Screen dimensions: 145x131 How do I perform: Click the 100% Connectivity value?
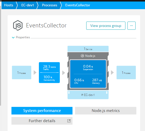pyautogui.click(x=49, y=78)
